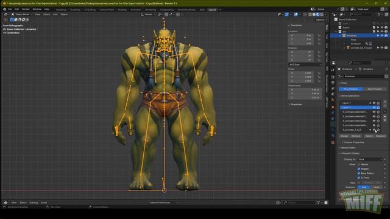Disable Armature in renders with camera icon
390x219 pixels.
(x=386, y=35)
